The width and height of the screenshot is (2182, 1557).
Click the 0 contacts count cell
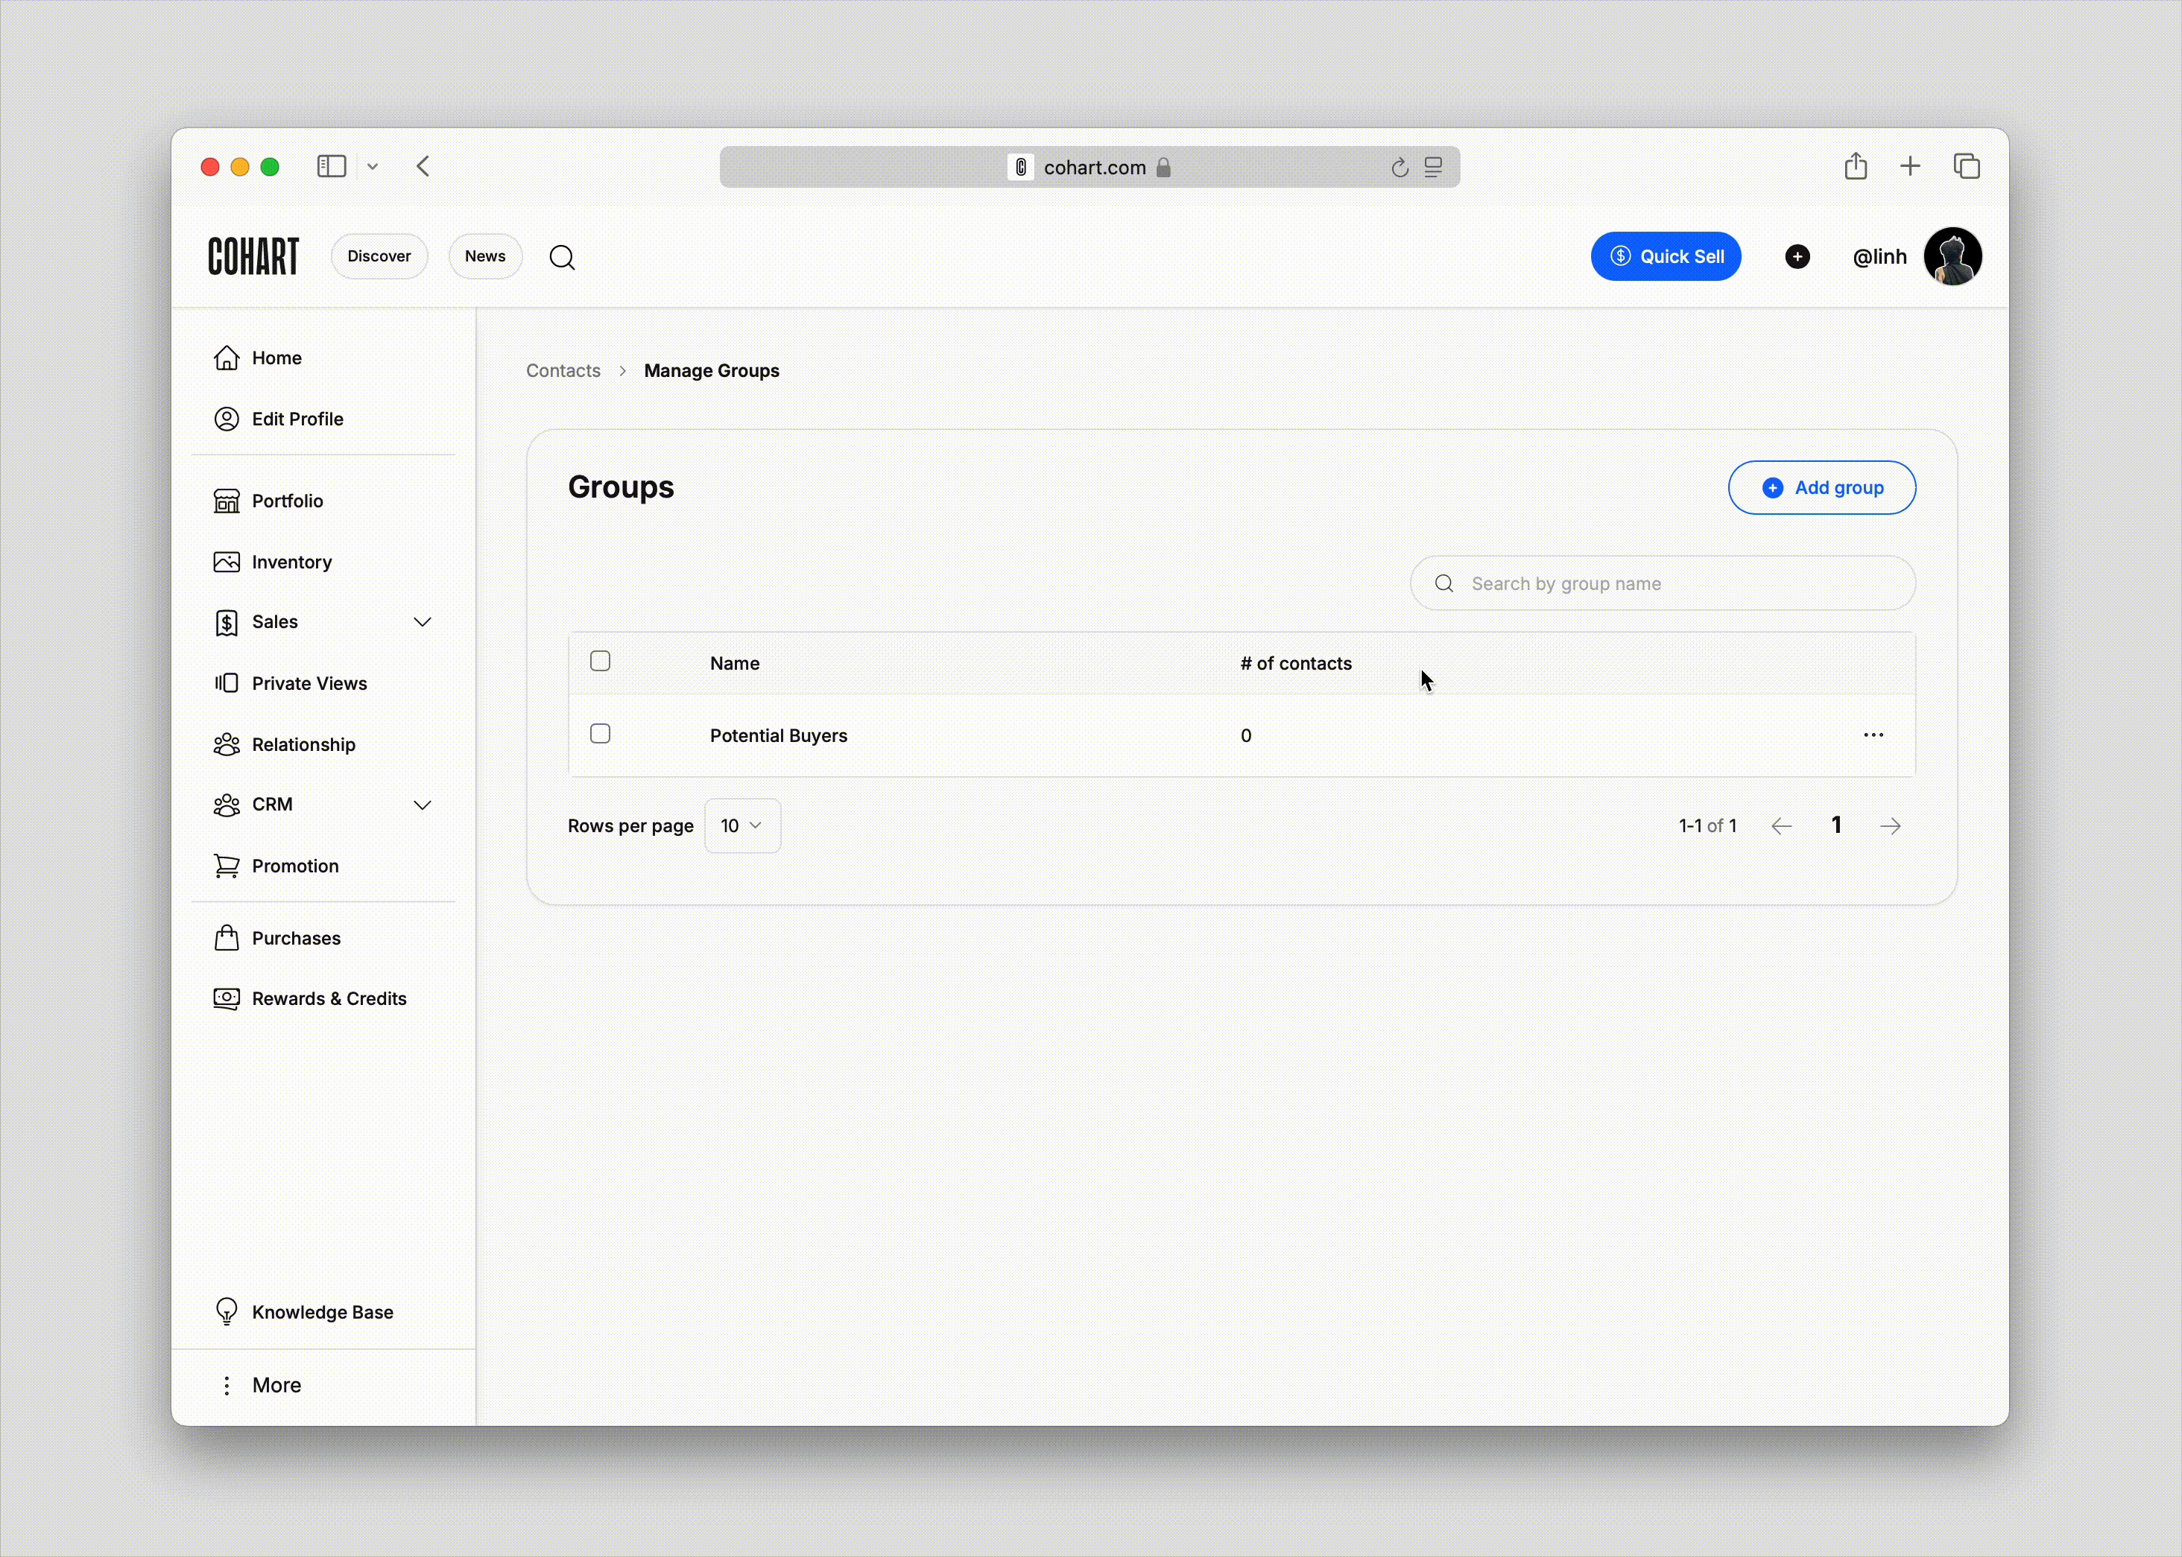pyautogui.click(x=1246, y=736)
